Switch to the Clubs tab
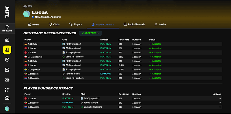231x114 pixels. coord(54,25)
